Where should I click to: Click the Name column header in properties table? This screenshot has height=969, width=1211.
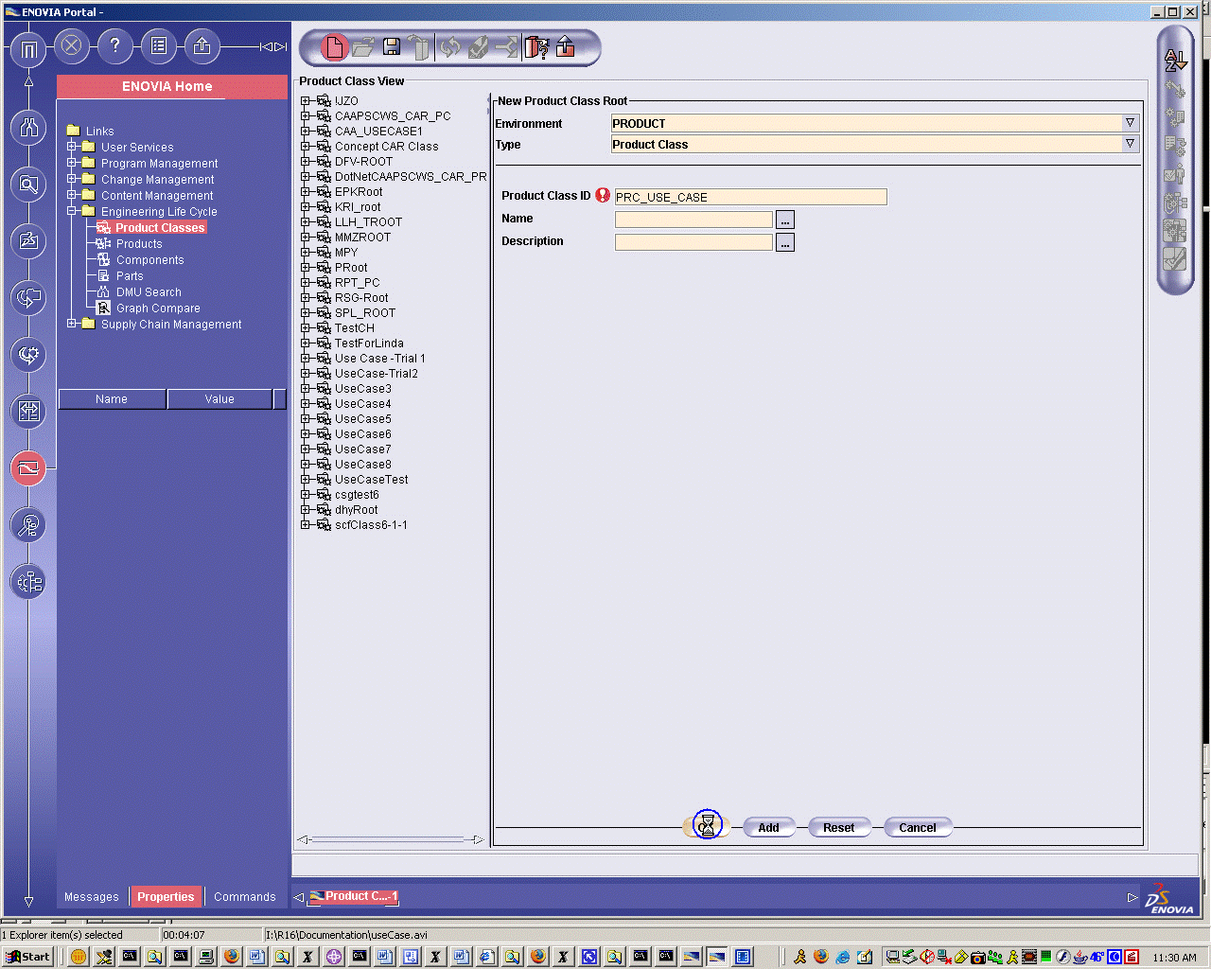(x=112, y=399)
